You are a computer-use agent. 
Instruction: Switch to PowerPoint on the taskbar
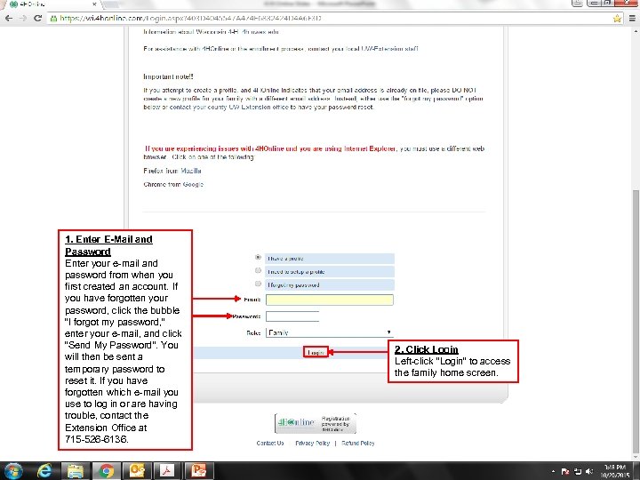click(199, 471)
